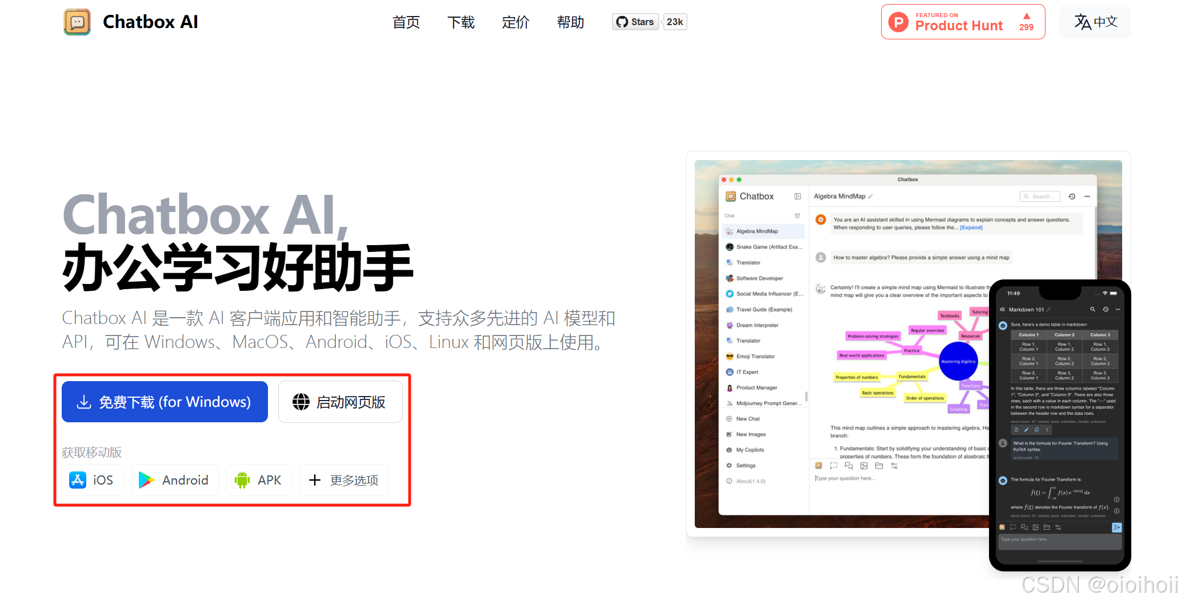Click the search icon in the phone mockup header
1181x604 pixels.
point(1092,309)
